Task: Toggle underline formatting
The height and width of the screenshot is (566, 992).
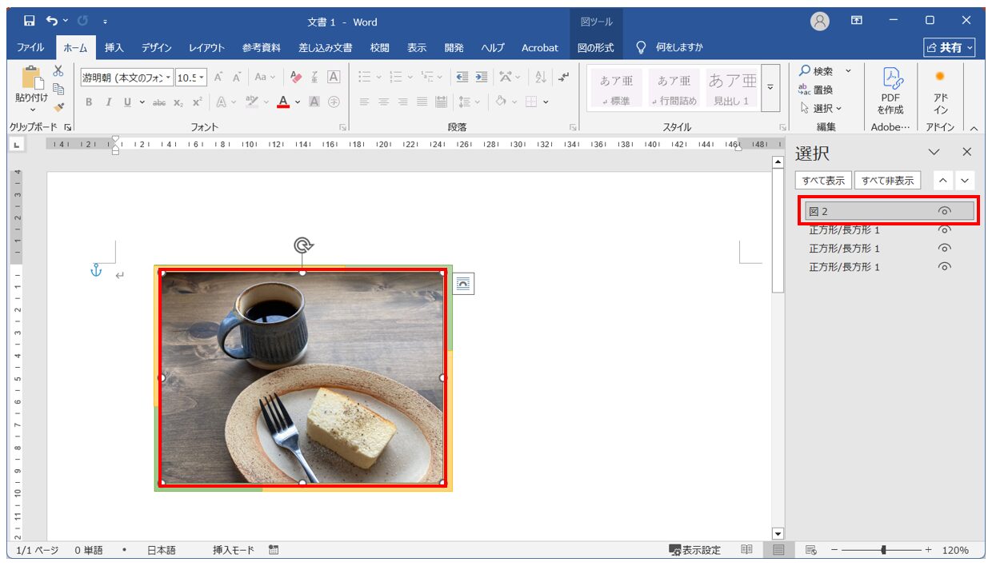Action: (127, 102)
